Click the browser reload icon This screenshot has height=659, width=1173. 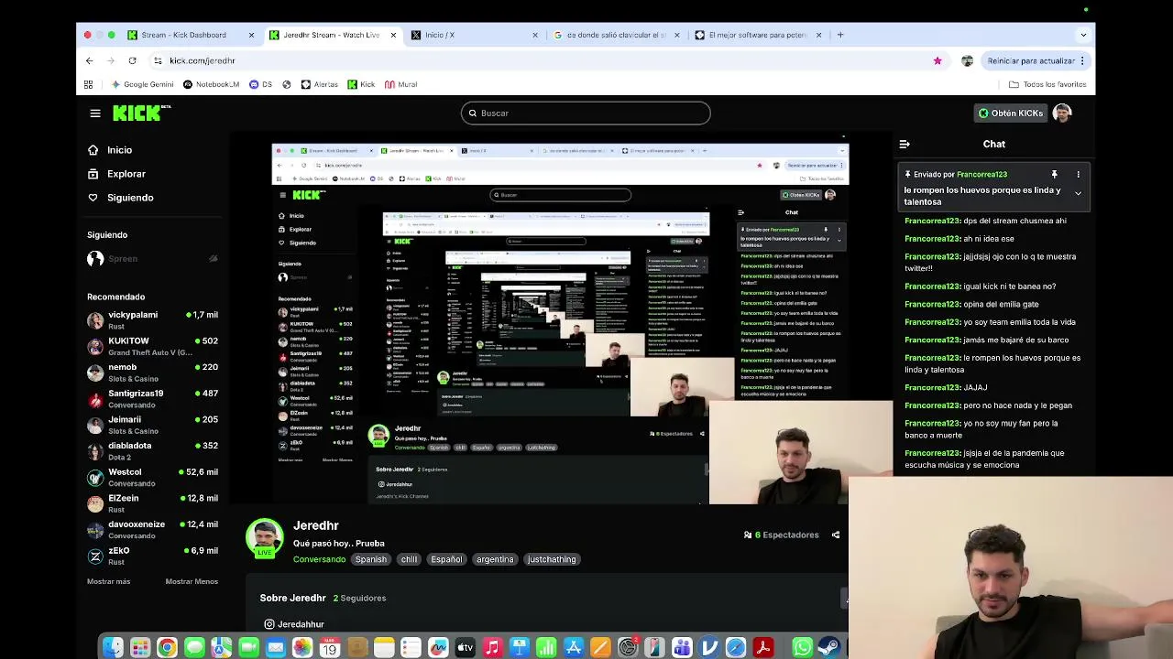pyautogui.click(x=132, y=60)
